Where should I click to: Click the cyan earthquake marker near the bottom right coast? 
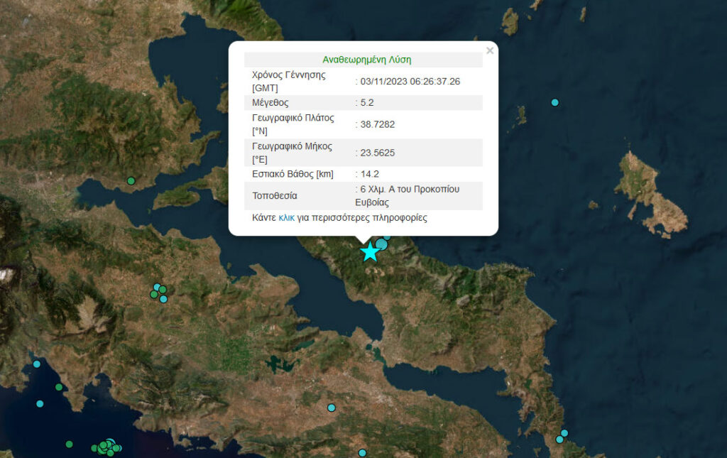[x=564, y=431]
